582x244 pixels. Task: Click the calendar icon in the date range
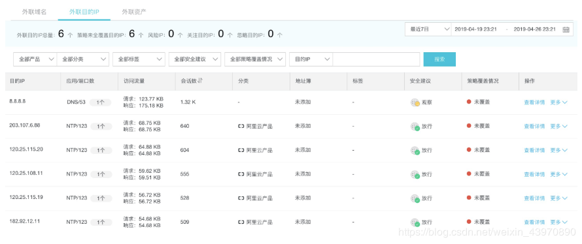(566, 29)
